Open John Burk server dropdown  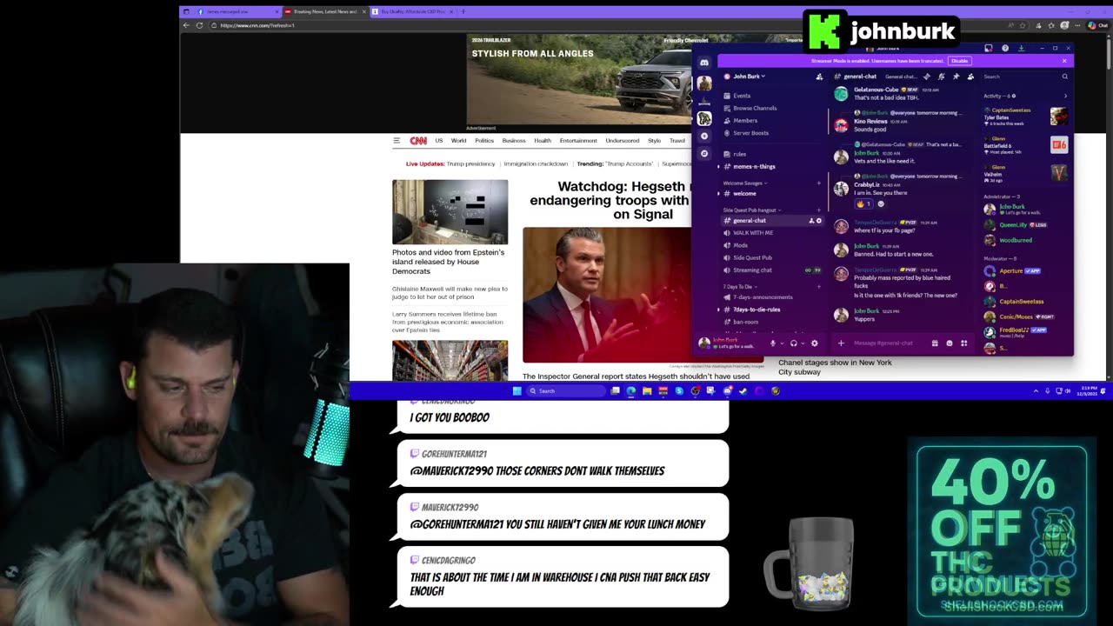[x=750, y=77]
